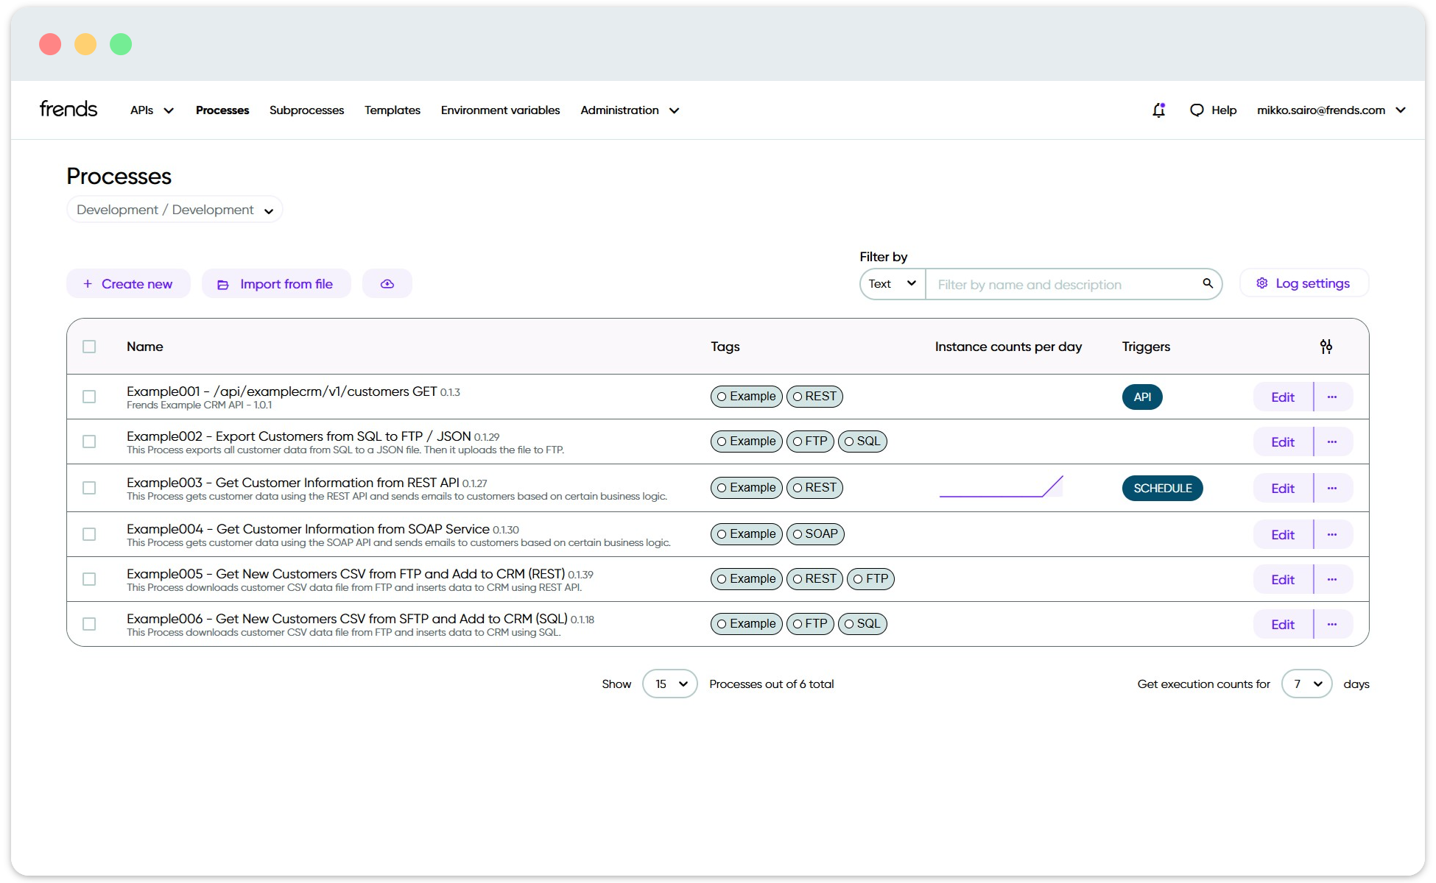Screen dimensions: 1436x883
Task: Click the cloud import icon beside Import from file
Action: pyautogui.click(x=387, y=283)
